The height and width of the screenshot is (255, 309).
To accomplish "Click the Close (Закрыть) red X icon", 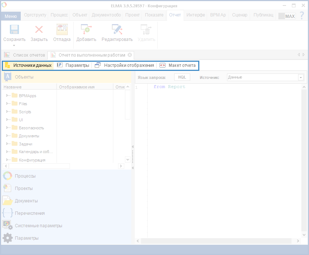I will click(39, 30).
